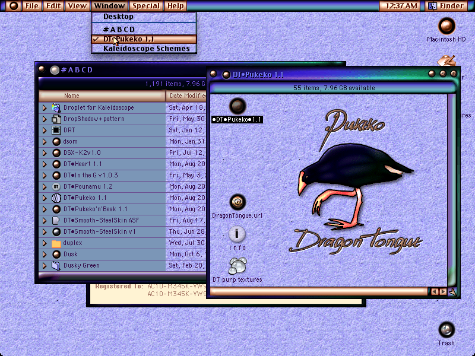Open the View menu
Viewport: 475px width, 356px height.
point(77,6)
